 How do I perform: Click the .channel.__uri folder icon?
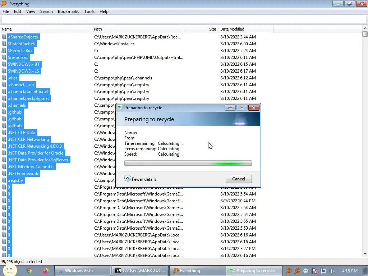coord(4,85)
